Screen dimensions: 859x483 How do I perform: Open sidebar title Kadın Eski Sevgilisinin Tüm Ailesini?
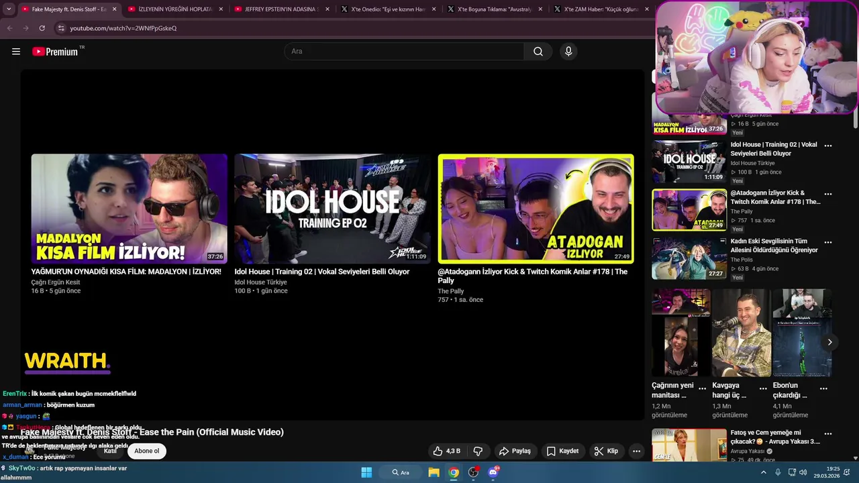point(774,246)
